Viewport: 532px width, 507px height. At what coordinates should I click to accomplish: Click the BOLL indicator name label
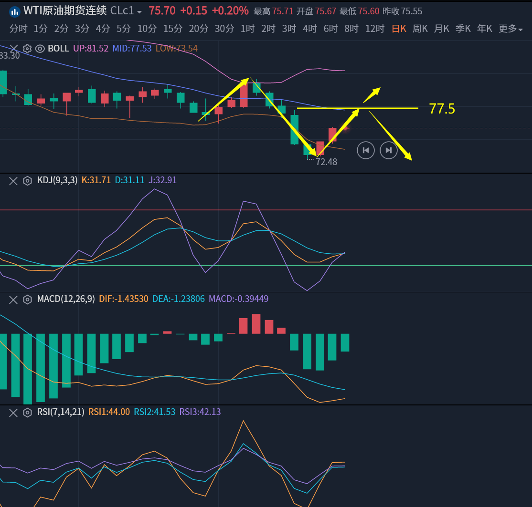pos(58,49)
